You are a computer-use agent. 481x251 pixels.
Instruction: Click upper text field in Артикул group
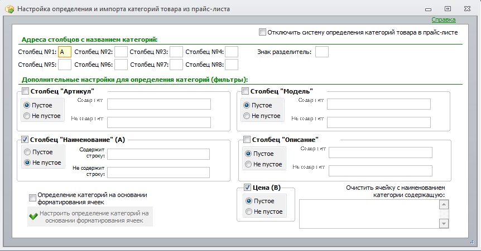159,104
